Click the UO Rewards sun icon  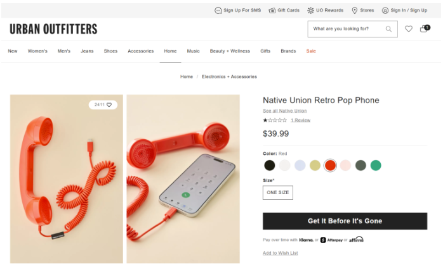310,10
